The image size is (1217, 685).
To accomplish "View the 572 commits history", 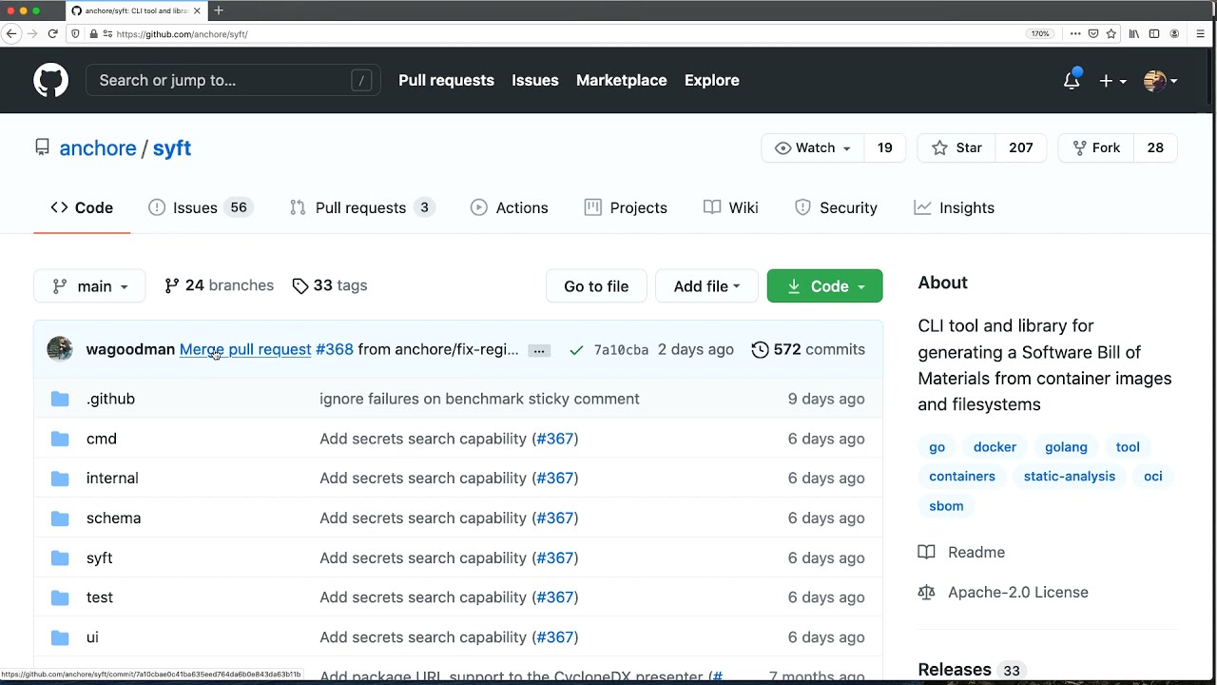I will pyautogui.click(x=808, y=349).
